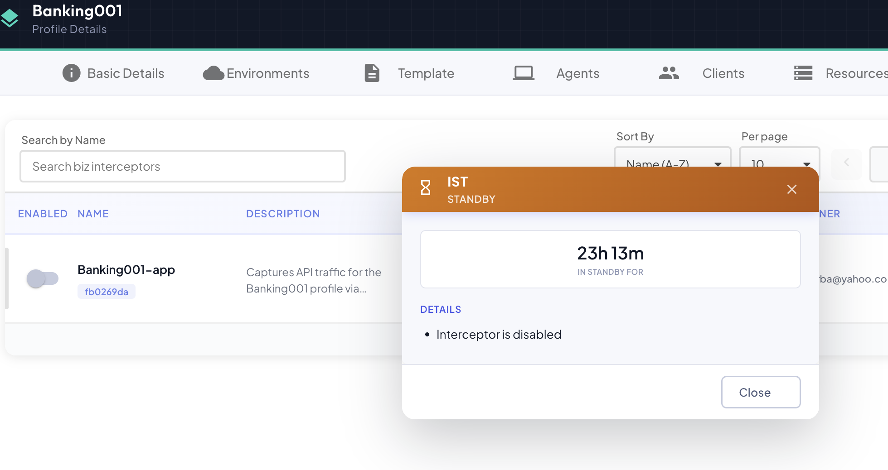Click the hourglass standby icon
This screenshot has height=470, width=888.
(x=426, y=187)
